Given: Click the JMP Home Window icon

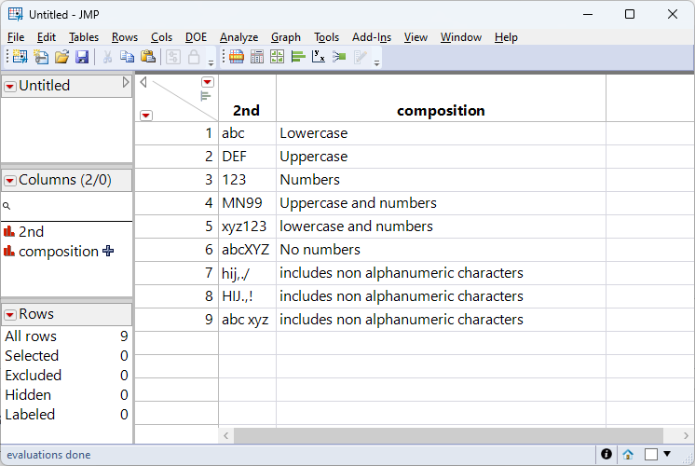Looking at the screenshot, I should (x=629, y=454).
